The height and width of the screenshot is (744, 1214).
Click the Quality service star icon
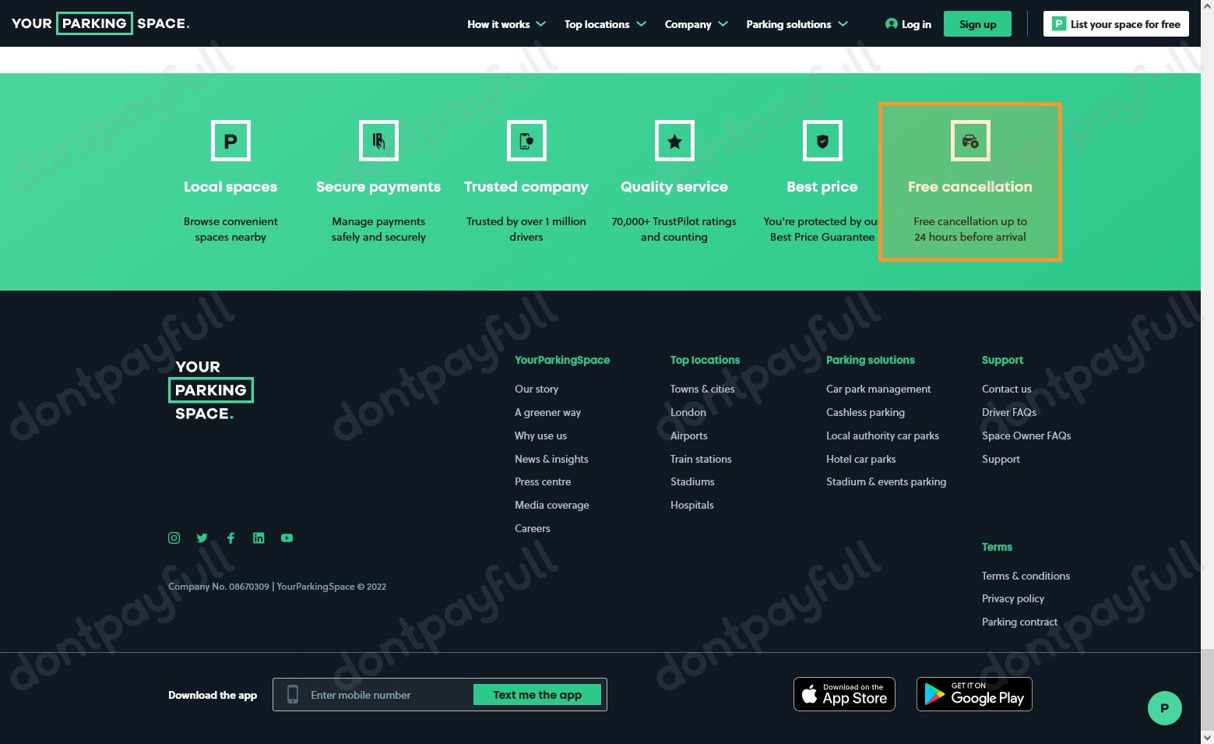coord(674,141)
